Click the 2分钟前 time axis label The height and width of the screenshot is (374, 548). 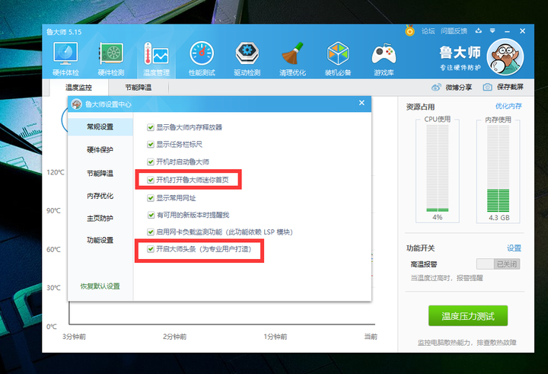tap(175, 337)
